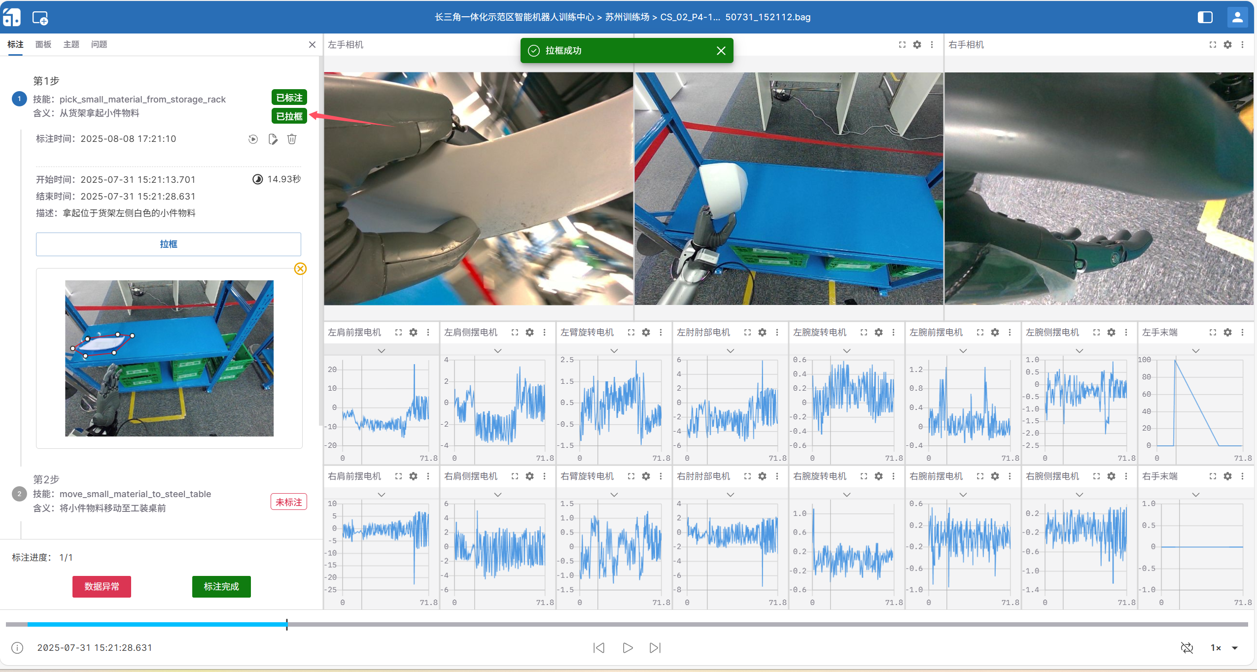Switch to the 问题 tab
This screenshot has height=672, width=1257.
(x=99, y=44)
